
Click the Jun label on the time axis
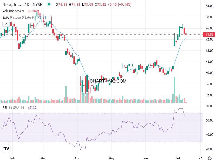click(x=145, y=158)
